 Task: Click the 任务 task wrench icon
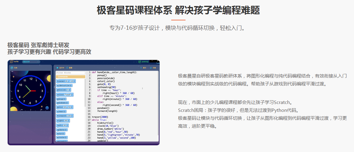coord(12,67)
